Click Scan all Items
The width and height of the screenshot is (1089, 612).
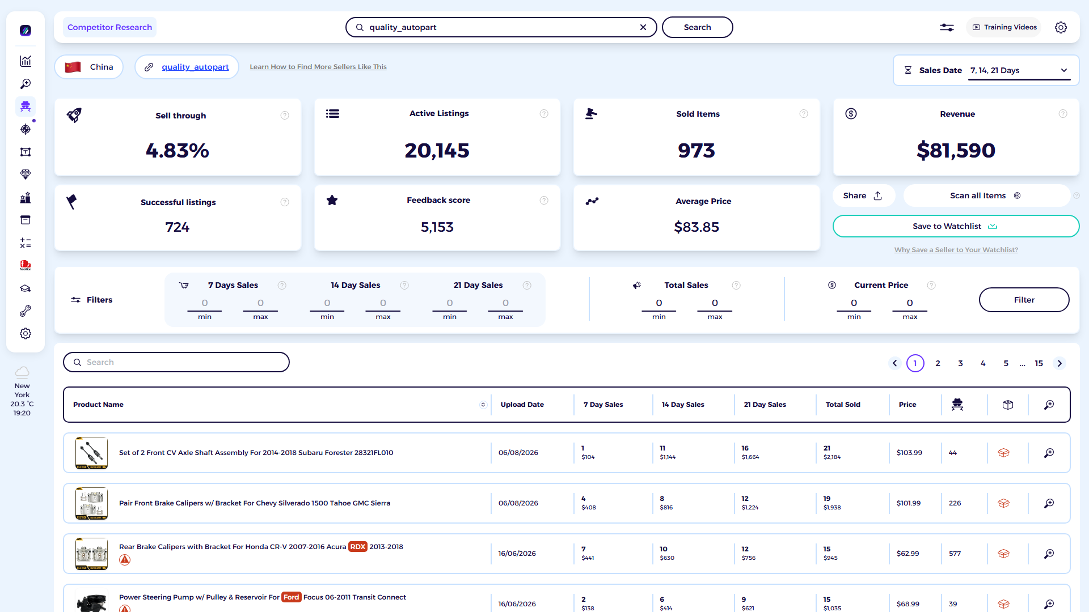point(986,195)
